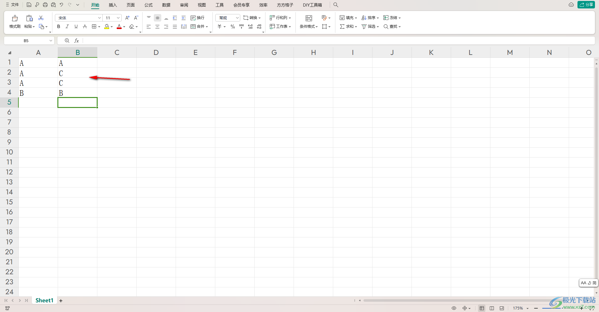
Task: Toggle bold formatting
Action: coord(59,27)
